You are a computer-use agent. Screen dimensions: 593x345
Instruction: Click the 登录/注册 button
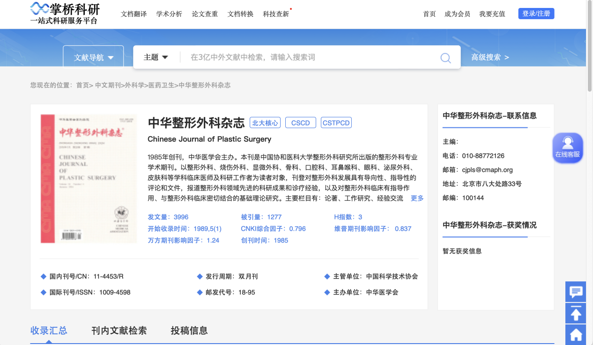[x=536, y=14]
